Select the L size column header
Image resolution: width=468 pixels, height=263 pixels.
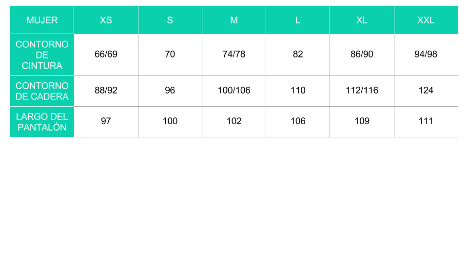298,20
